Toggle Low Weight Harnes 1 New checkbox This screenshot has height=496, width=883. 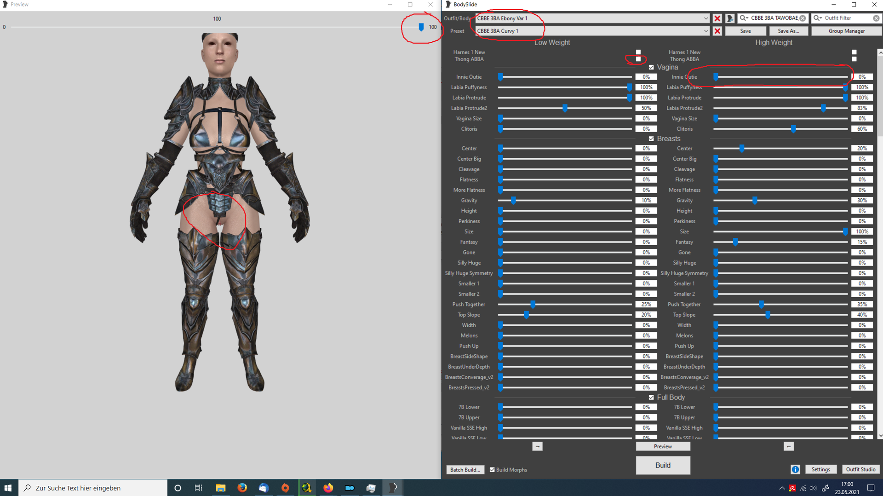click(x=638, y=52)
